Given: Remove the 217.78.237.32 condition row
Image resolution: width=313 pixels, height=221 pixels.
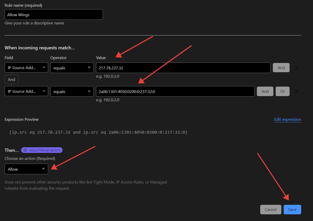Looking at the screenshot, I should click(x=296, y=68).
